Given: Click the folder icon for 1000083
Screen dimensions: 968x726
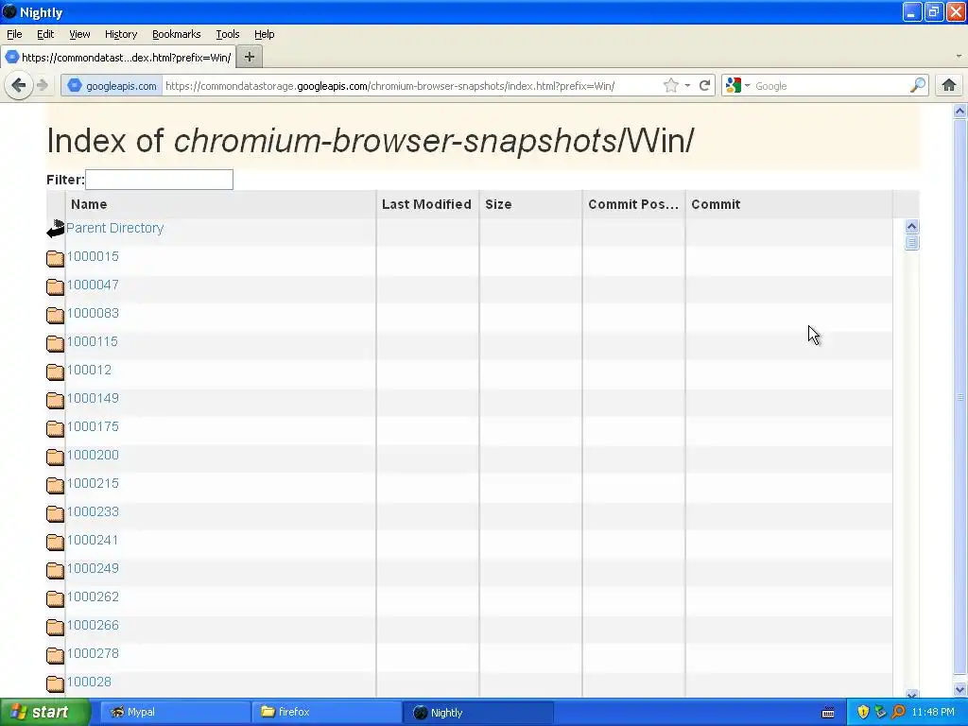Looking at the screenshot, I should click(x=55, y=314).
